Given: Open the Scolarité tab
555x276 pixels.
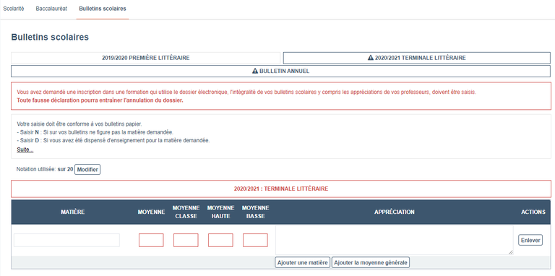Looking at the screenshot, I should click(14, 9).
